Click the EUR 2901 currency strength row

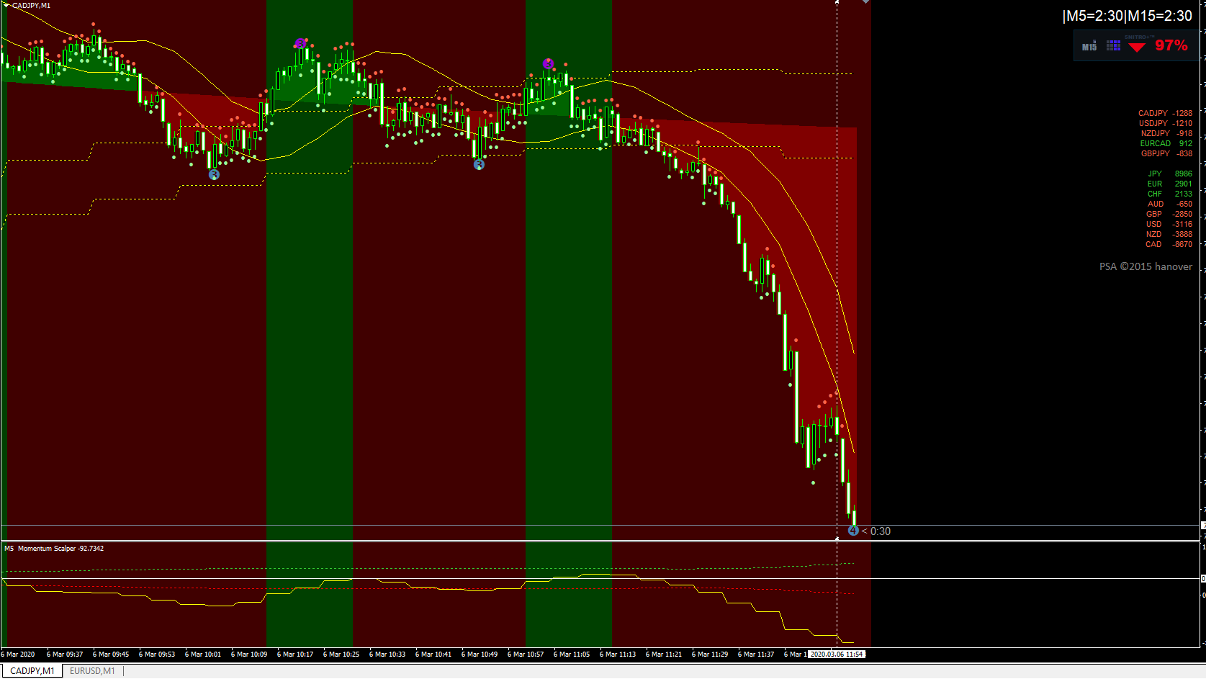1170,184
